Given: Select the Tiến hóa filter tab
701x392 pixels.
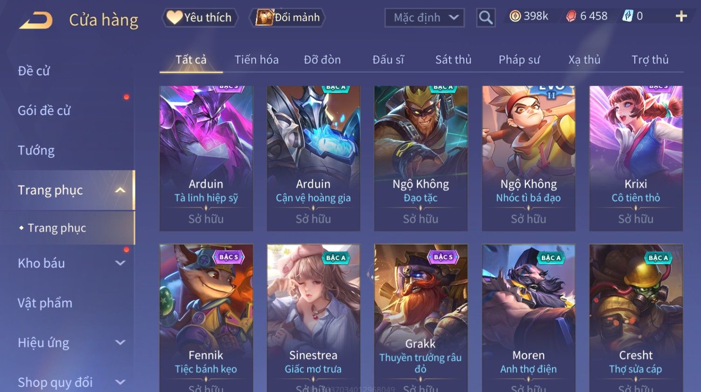Looking at the screenshot, I should pyautogui.click(x=256, y=60).
